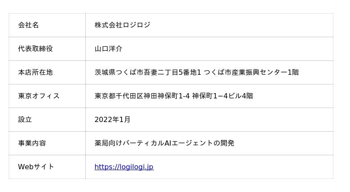Screen dimensions: 350x192
Task: Select the 株式会社ロジロジ company name text
Action: 122,25
